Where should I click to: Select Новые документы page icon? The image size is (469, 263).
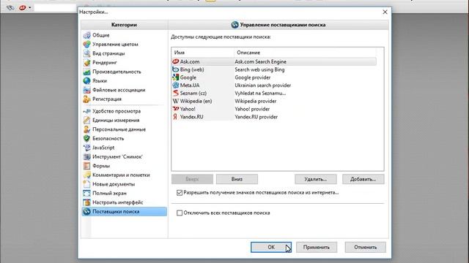point(86,184)
